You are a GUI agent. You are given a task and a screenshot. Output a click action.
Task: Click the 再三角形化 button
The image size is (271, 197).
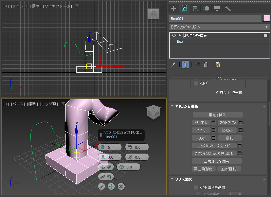tap(203, 169)
